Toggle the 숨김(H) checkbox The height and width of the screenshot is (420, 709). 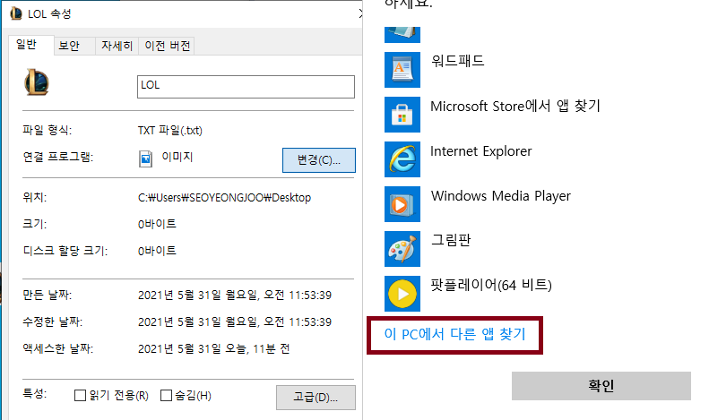(166, 396)
